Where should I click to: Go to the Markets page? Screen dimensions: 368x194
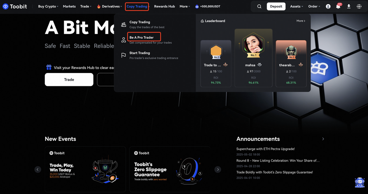click(69, 6)
